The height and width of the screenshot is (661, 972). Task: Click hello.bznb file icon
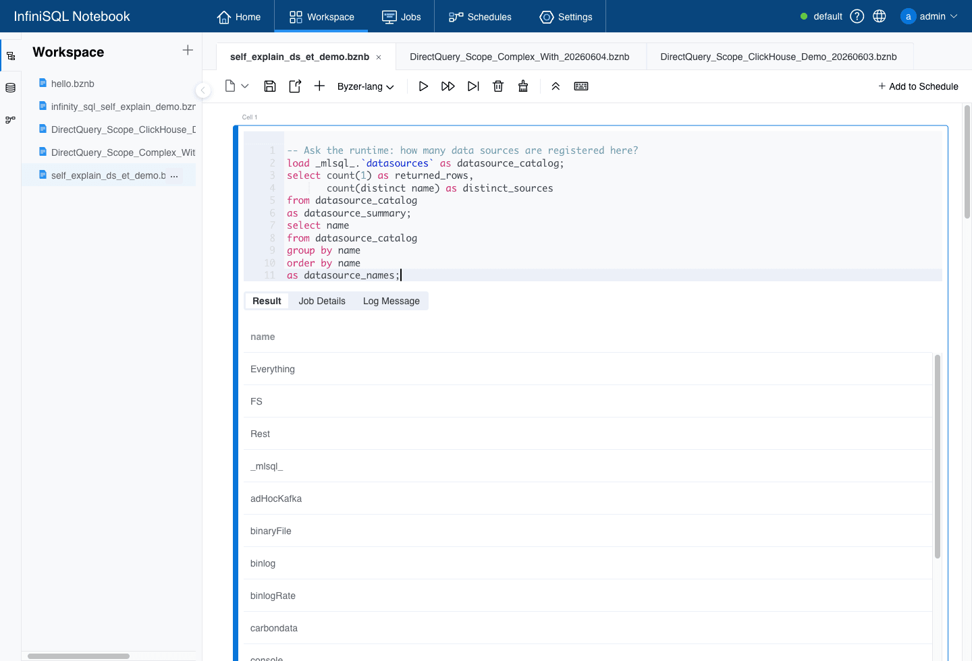pos(43,83)
